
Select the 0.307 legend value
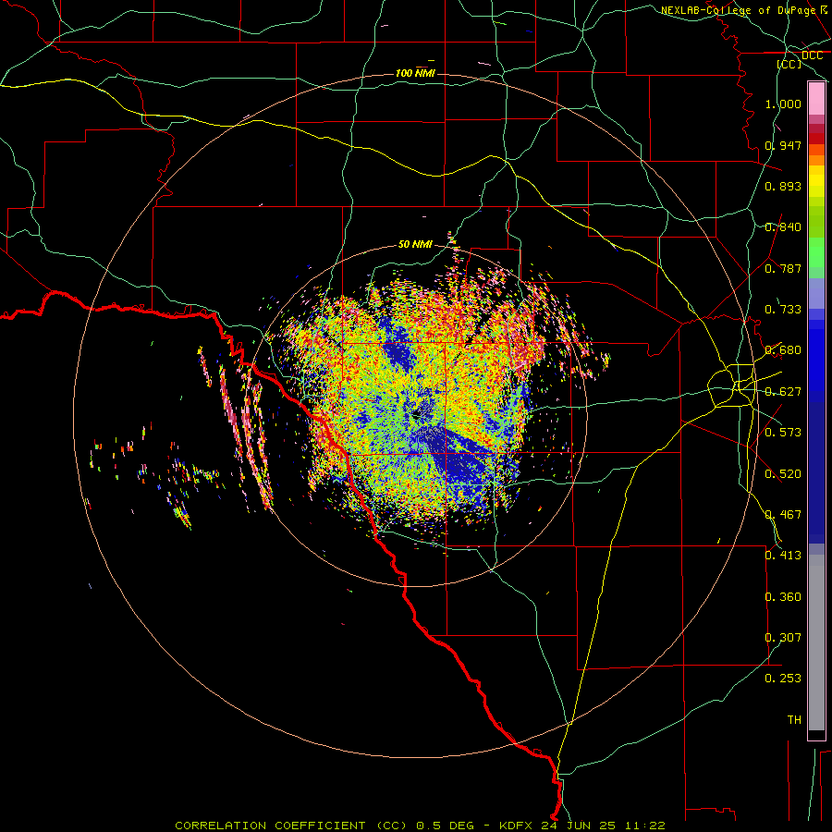tap(783, 638)
